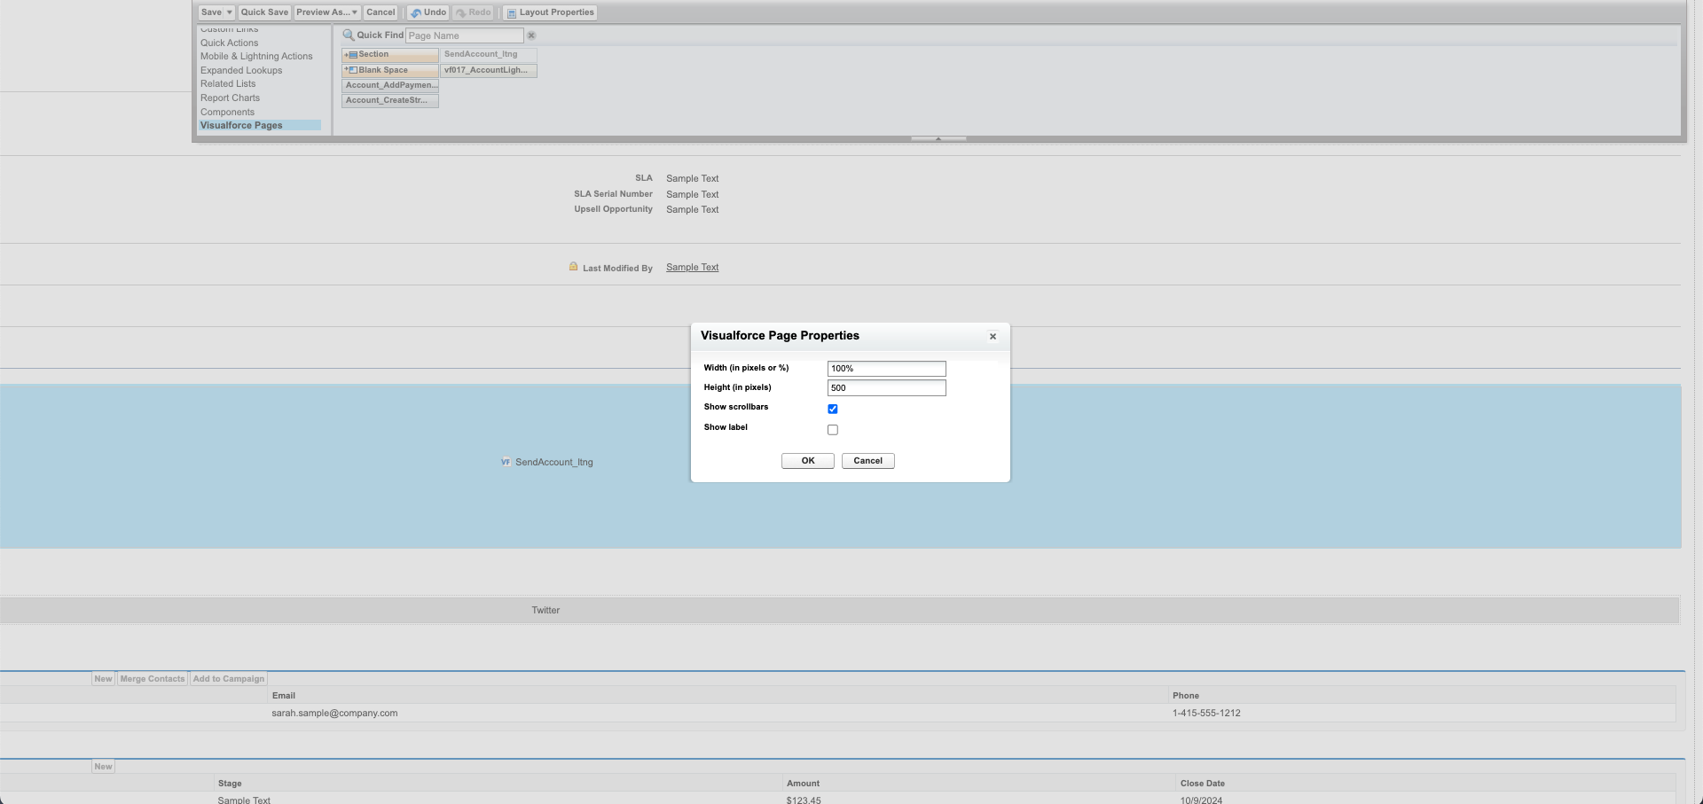Viewport: 1703px width, 804px height.
Task: Click the Save button
Action: click(x=211, y=12)
